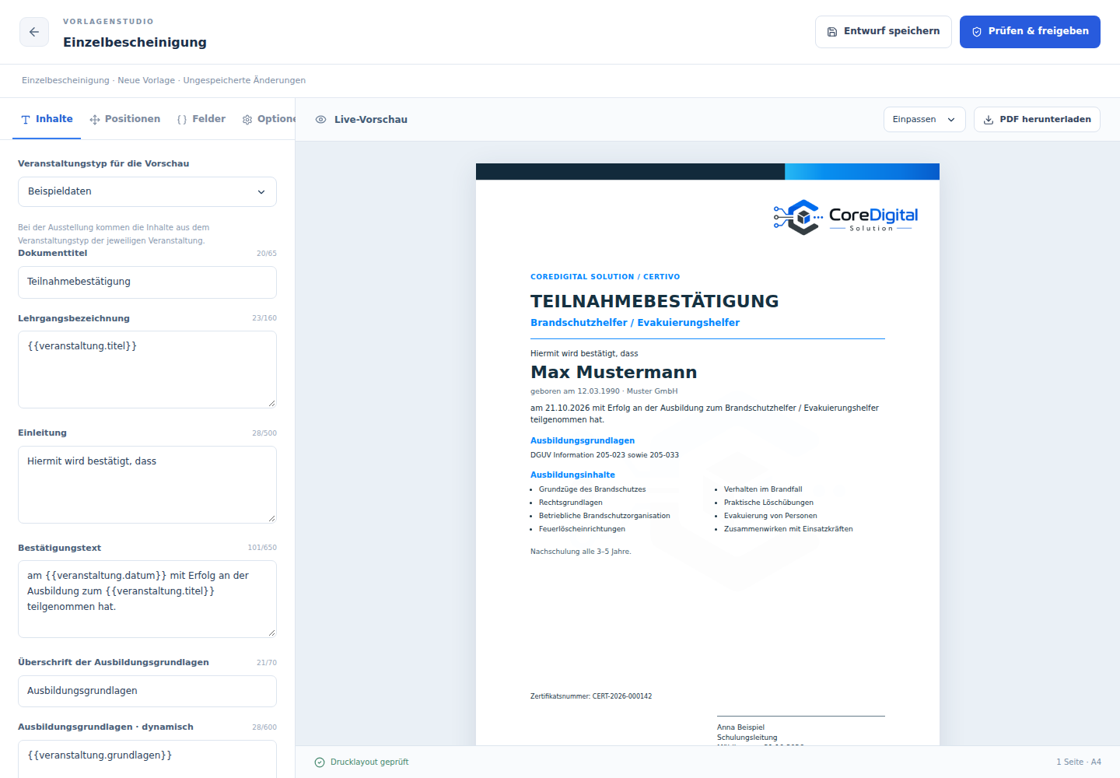Click the Drucklayout geprüft check icon

(x=320, y=762)
